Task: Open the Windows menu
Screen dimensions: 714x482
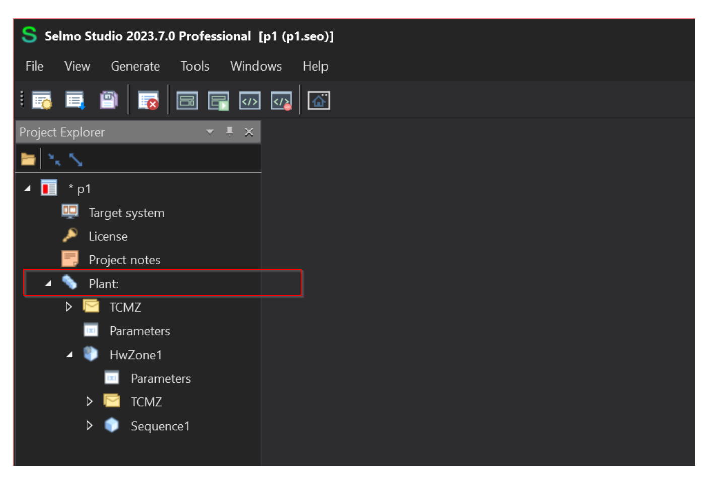Action: pyautogui.click(x=256, y=66)
